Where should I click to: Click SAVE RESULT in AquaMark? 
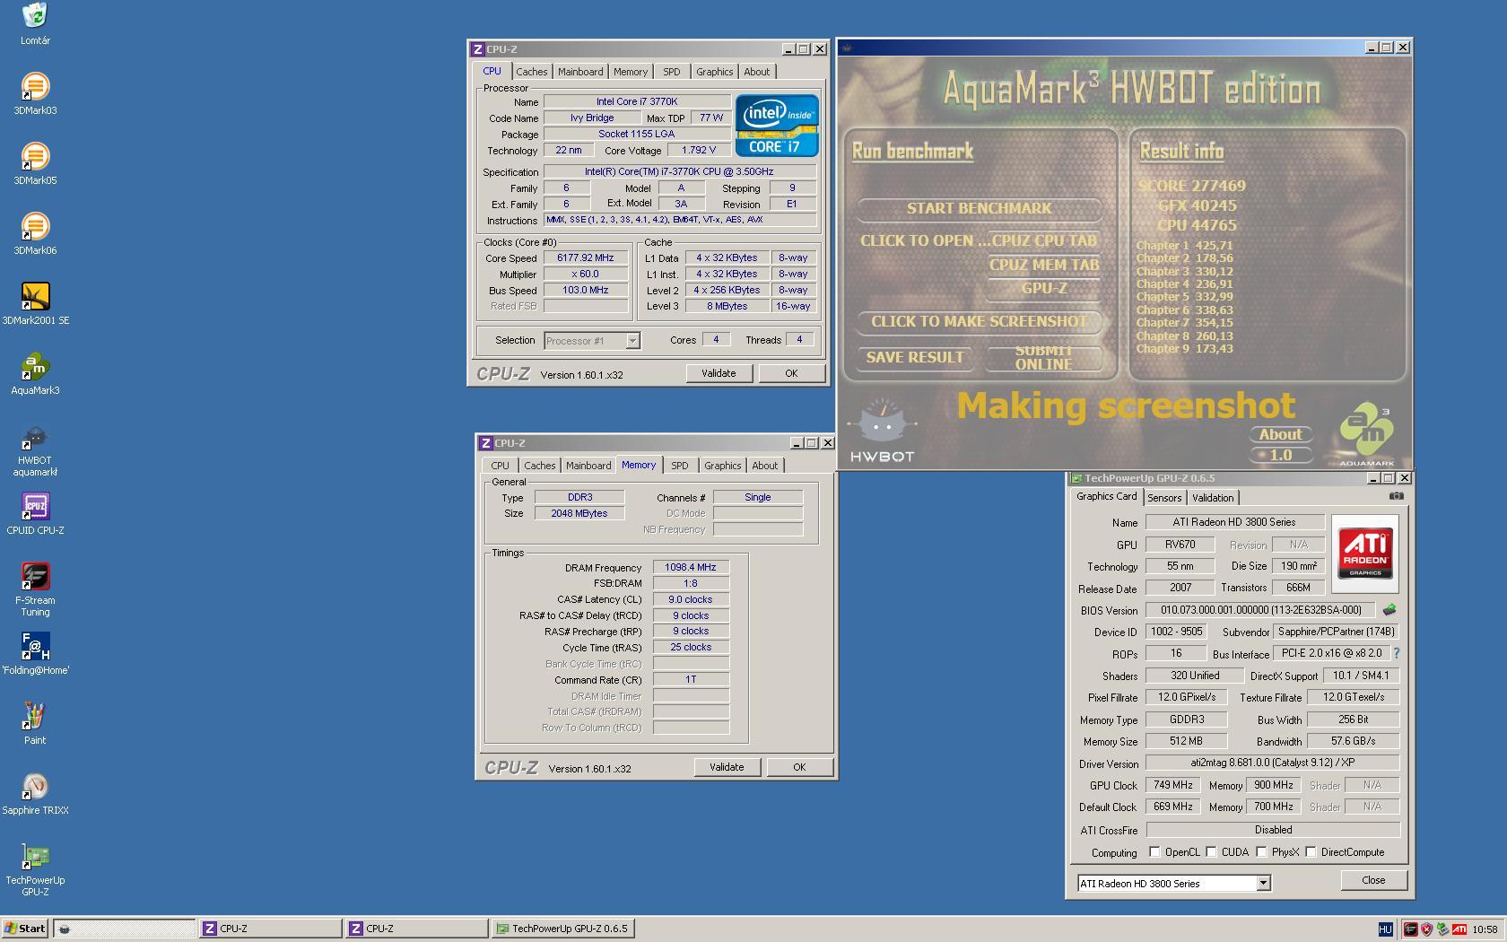[915, 357]
